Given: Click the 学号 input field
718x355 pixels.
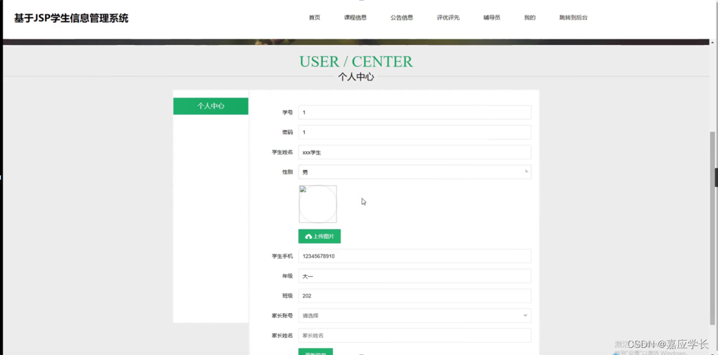Looking at the screenshot, I should coord(415,113).
